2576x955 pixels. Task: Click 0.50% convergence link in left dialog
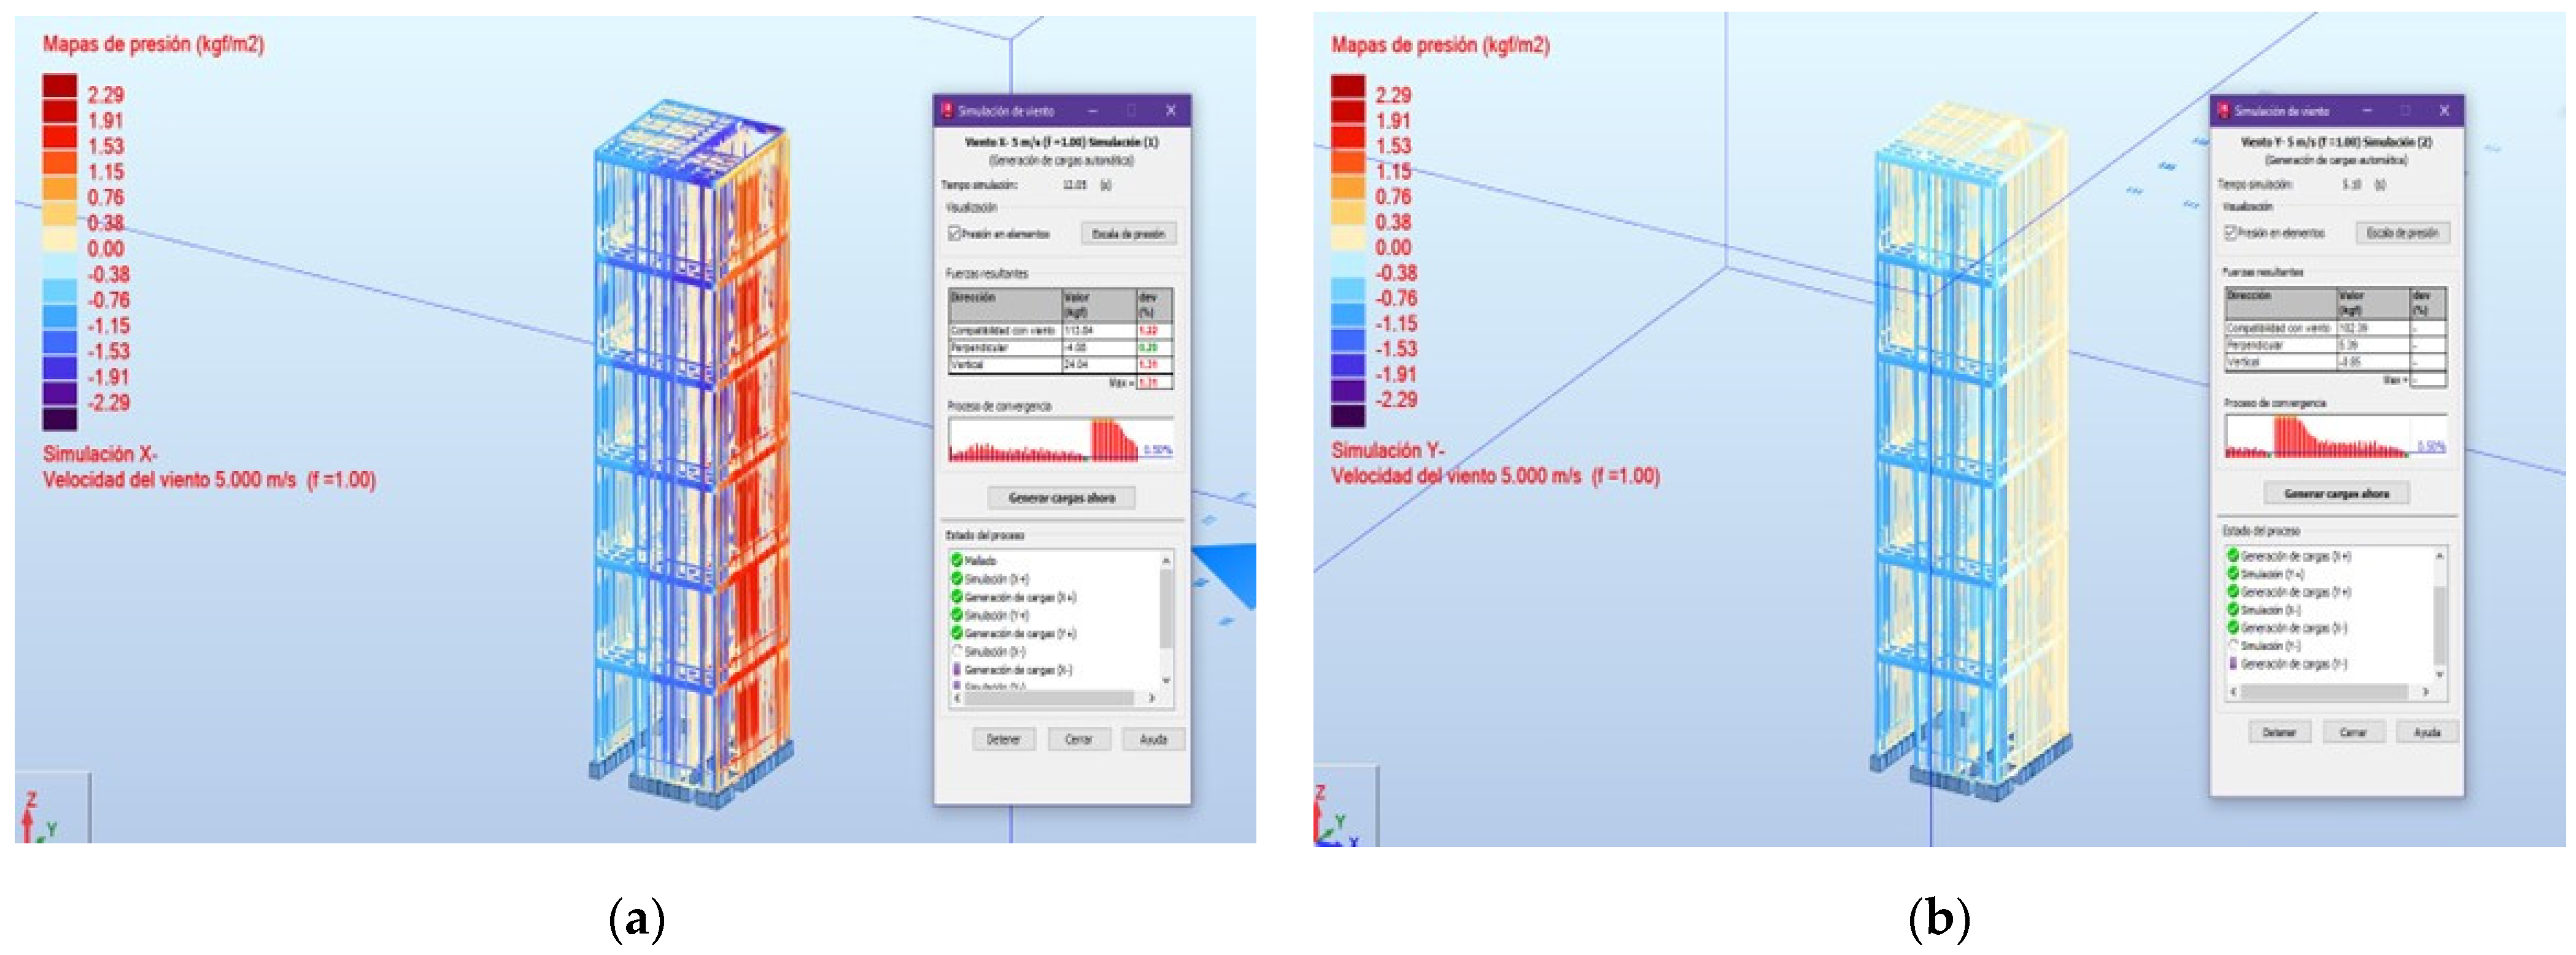tap(1158, 451)
